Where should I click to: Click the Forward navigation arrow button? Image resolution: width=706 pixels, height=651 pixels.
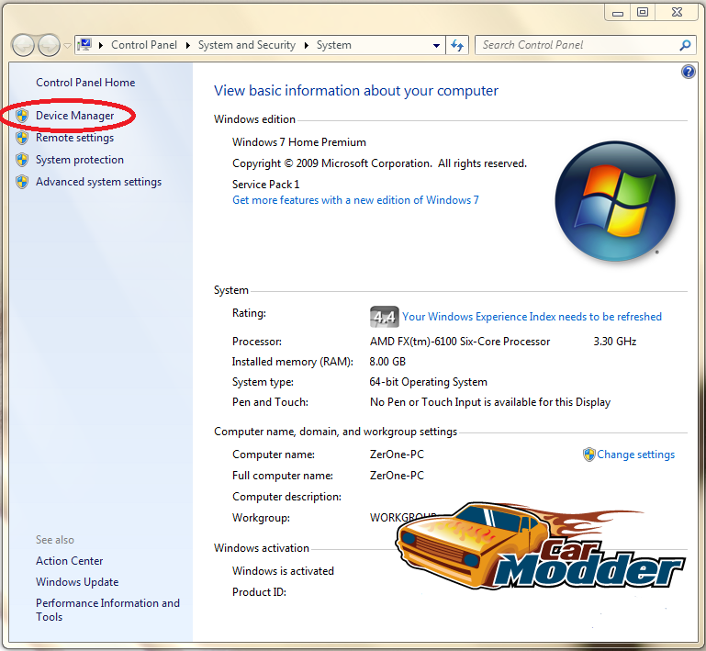point(49,45)
